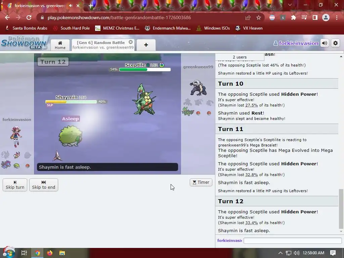Open the MEMZ Christmas bookmark
This screenshot has width=344, height=258.
click(117, 28)
